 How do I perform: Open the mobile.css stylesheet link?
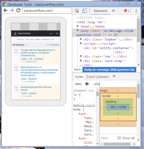click(x=84, y=105)
